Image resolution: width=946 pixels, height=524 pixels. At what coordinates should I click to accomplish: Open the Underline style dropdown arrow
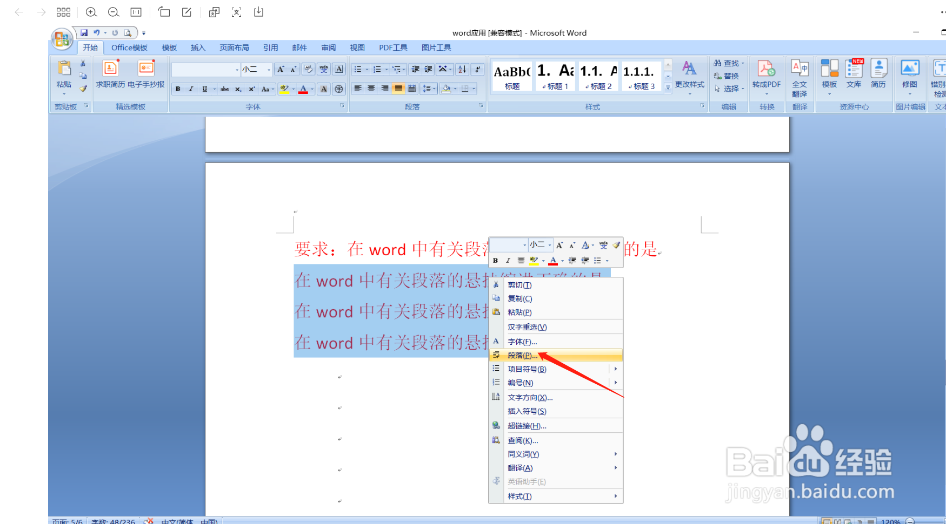215,89
